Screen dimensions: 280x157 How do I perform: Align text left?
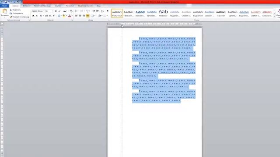point(76,16)
